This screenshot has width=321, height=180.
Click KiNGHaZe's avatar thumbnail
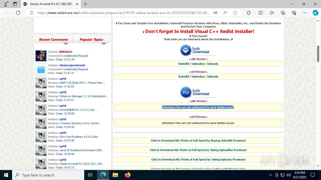tap(41, 56)
